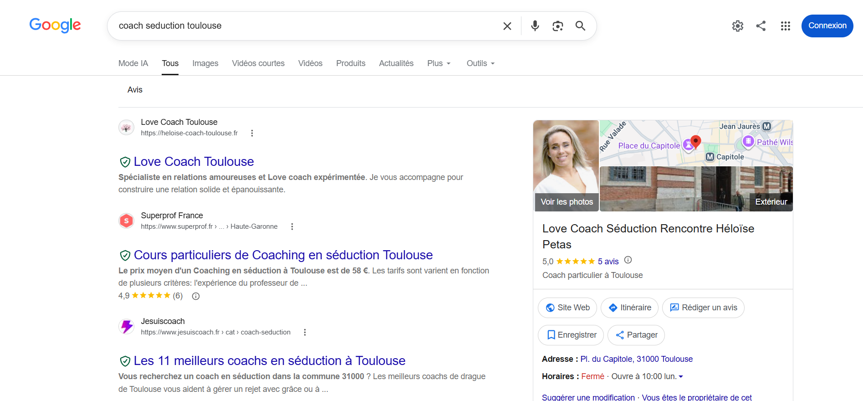Open Produits tab
This screenshot has width=863, height=401.
(x=351, y=63)
